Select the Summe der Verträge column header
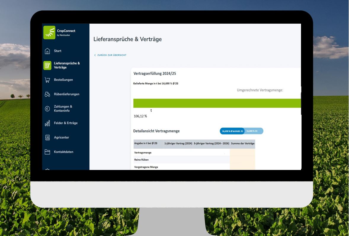349x236 pixels. click(243, 144)
